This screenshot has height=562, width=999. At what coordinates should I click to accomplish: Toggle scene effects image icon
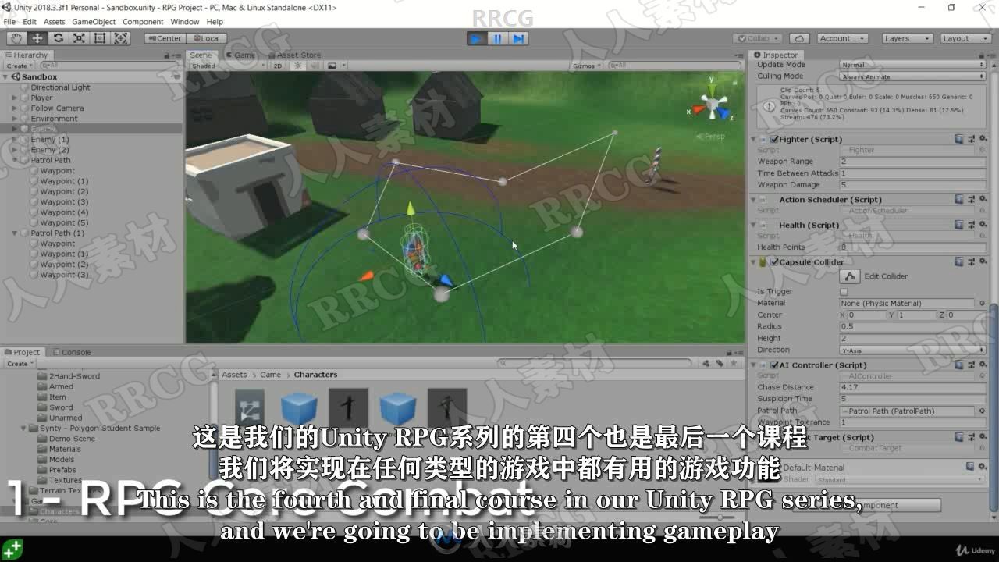coord(331,66)
